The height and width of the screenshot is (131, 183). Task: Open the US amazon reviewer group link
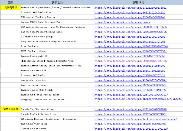tap(130, 37)
